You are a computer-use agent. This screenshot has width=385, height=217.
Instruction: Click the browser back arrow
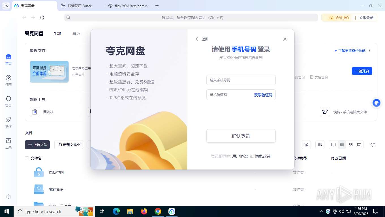click(x=24, y=18)
